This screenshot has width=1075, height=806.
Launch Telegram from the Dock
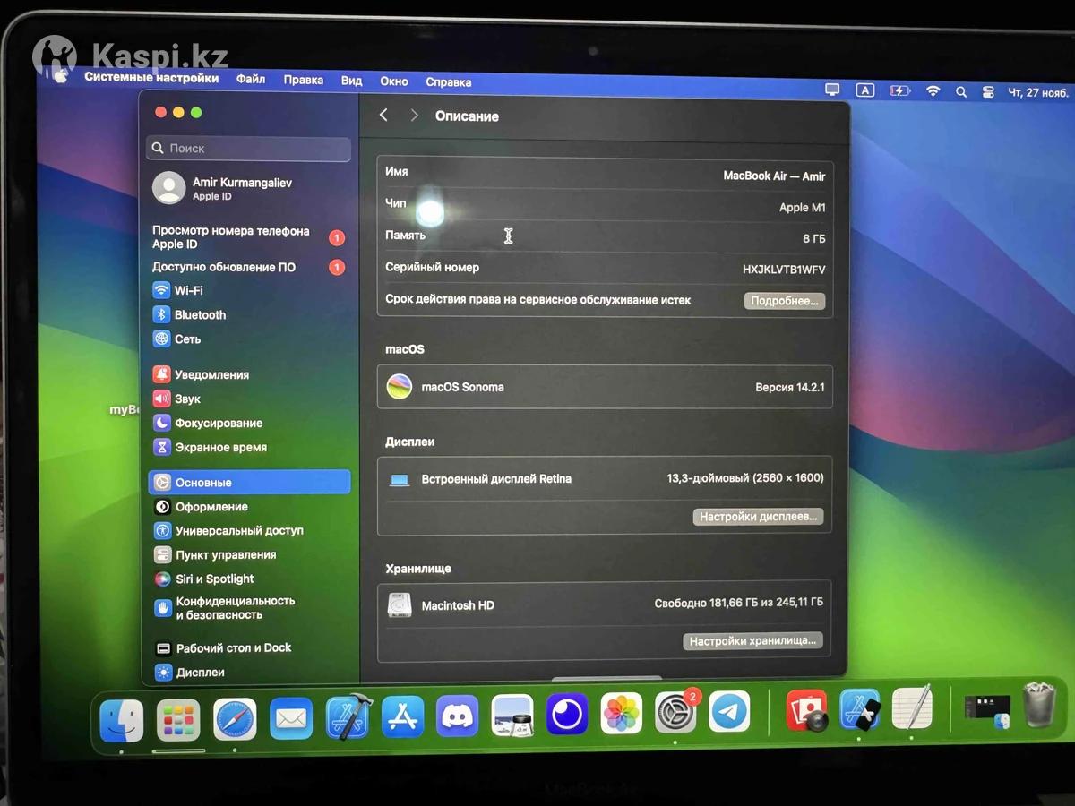[x=729, y=713]
